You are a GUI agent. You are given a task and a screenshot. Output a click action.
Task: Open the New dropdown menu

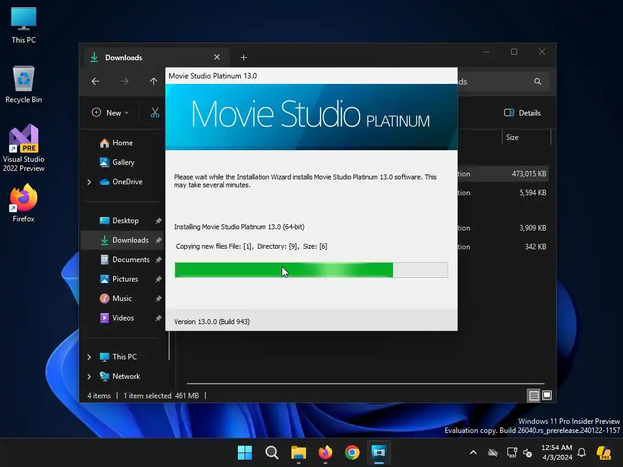click(x=110, y=112)
